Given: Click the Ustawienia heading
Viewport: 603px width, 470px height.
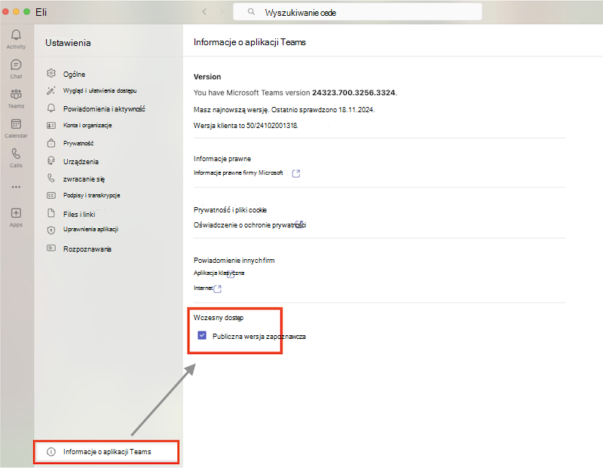Looking at the screenshot, I should (x=68, y=43).
